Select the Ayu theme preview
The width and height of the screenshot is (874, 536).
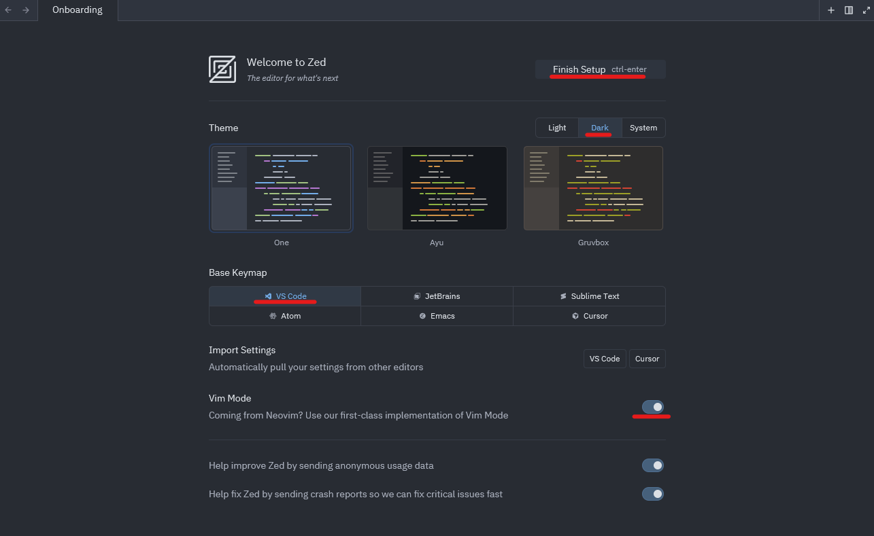coord(437,188)
